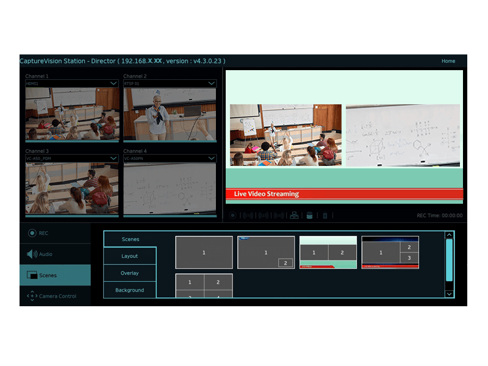Image resolution: width=488 pixels, height=366 pixels.
Task: Expand Channel 1 HDMI1 source dropdown
Action: [113, 83]
